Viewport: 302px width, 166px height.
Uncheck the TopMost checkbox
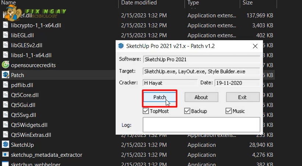[146, 111]
